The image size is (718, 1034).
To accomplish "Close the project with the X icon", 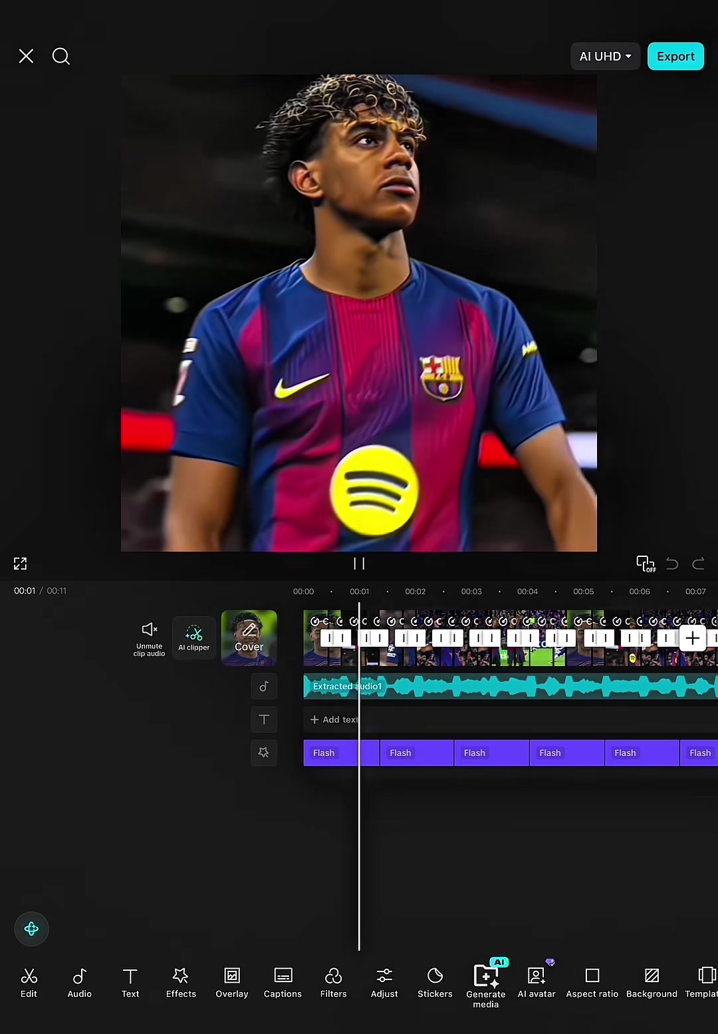I will pos(26,57).
